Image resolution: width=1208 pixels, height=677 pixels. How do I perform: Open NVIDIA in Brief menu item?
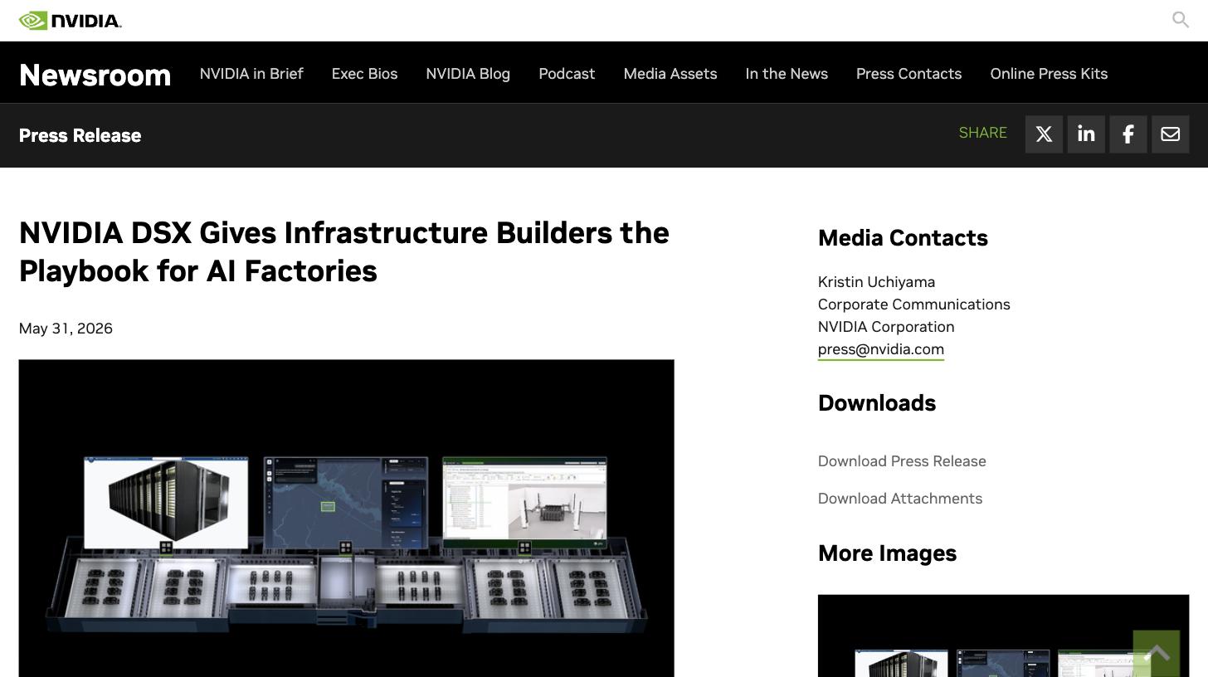[251, 74]
